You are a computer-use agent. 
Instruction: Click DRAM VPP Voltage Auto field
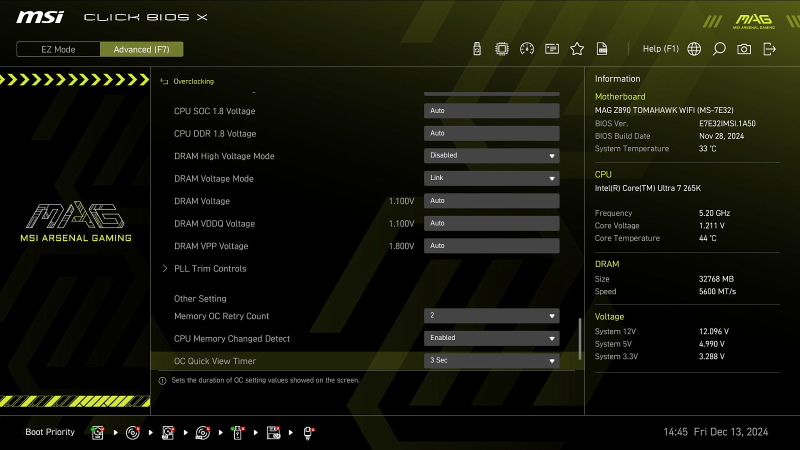[491, 246]
